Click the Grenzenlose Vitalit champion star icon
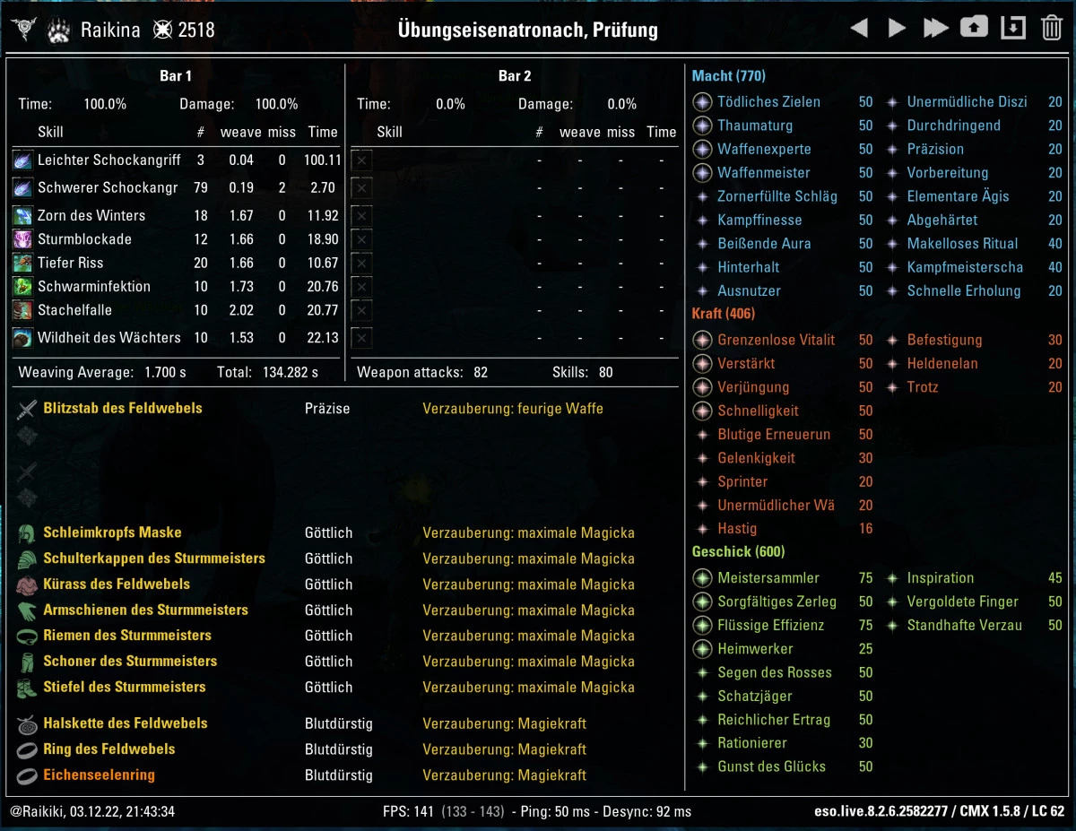1076x831 pixels. (x=702, y=341)
